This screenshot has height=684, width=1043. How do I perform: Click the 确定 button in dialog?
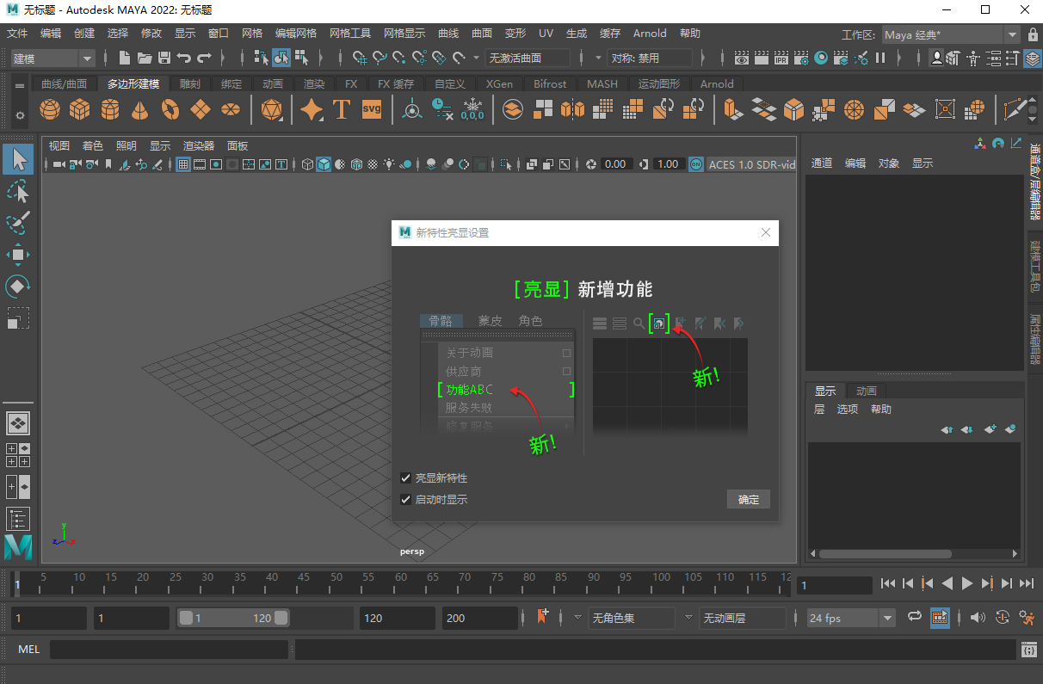click(x=749, y=499)
